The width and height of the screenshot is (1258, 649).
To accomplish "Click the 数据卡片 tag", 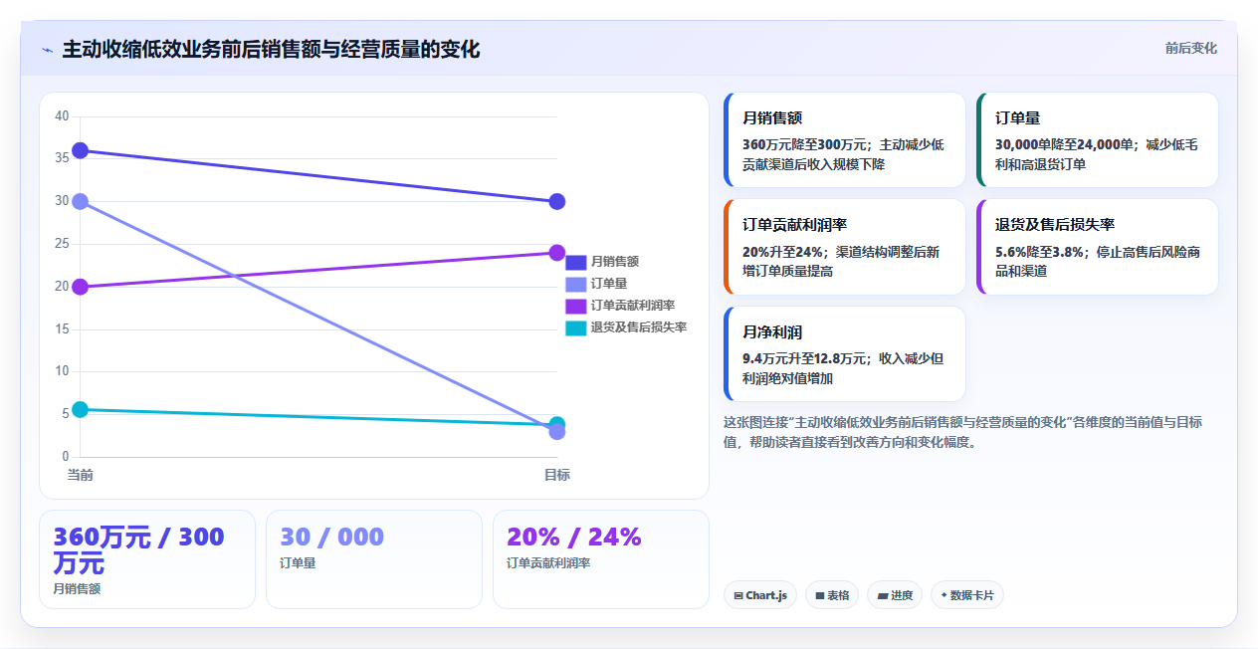I will click(x=967, y=595).
